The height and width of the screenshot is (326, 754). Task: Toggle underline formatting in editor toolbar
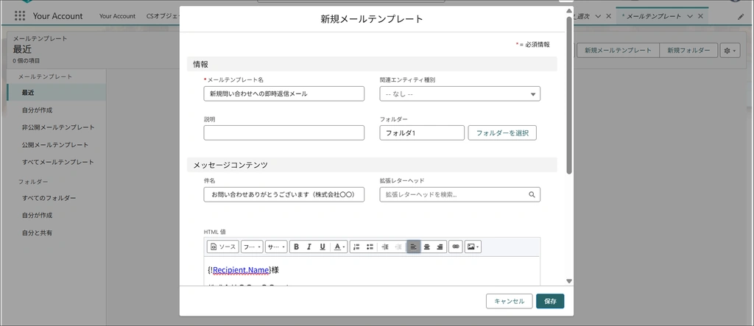coord(323,247)
